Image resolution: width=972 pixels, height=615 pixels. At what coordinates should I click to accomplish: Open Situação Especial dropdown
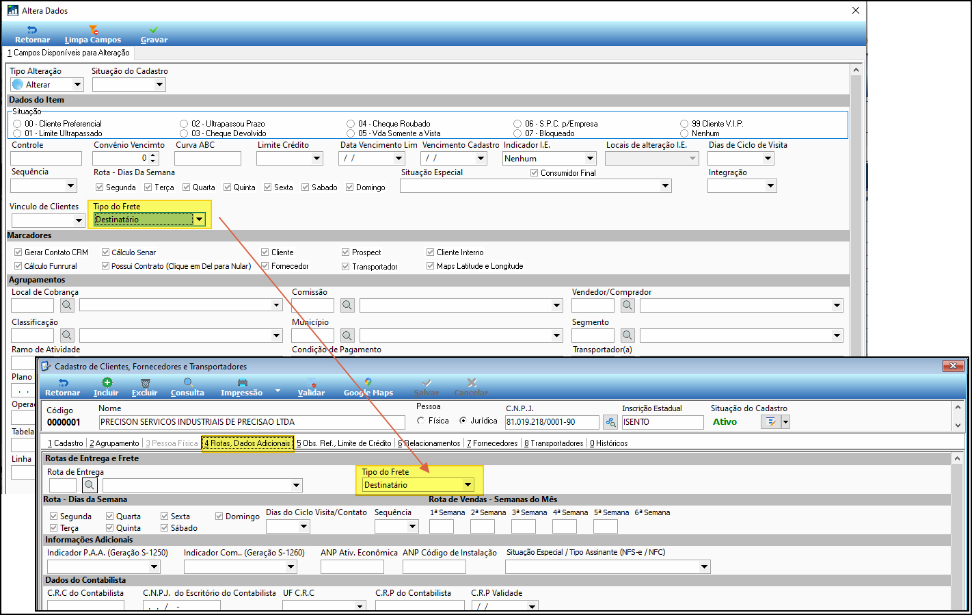click(x=665, y=186)
